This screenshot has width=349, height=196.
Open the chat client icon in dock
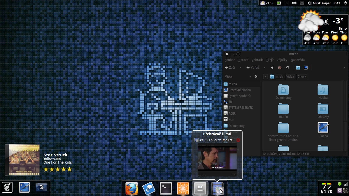coord(149,189)
